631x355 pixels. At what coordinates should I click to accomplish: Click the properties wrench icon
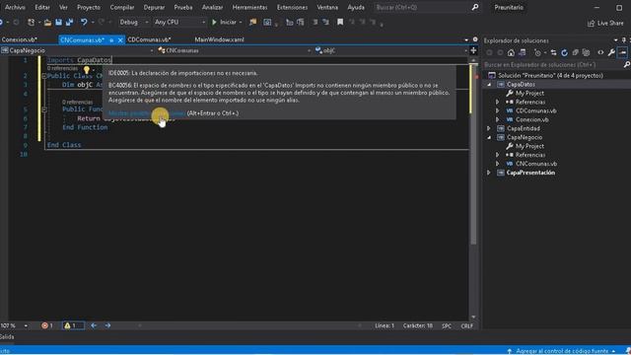tap(611, 52)
